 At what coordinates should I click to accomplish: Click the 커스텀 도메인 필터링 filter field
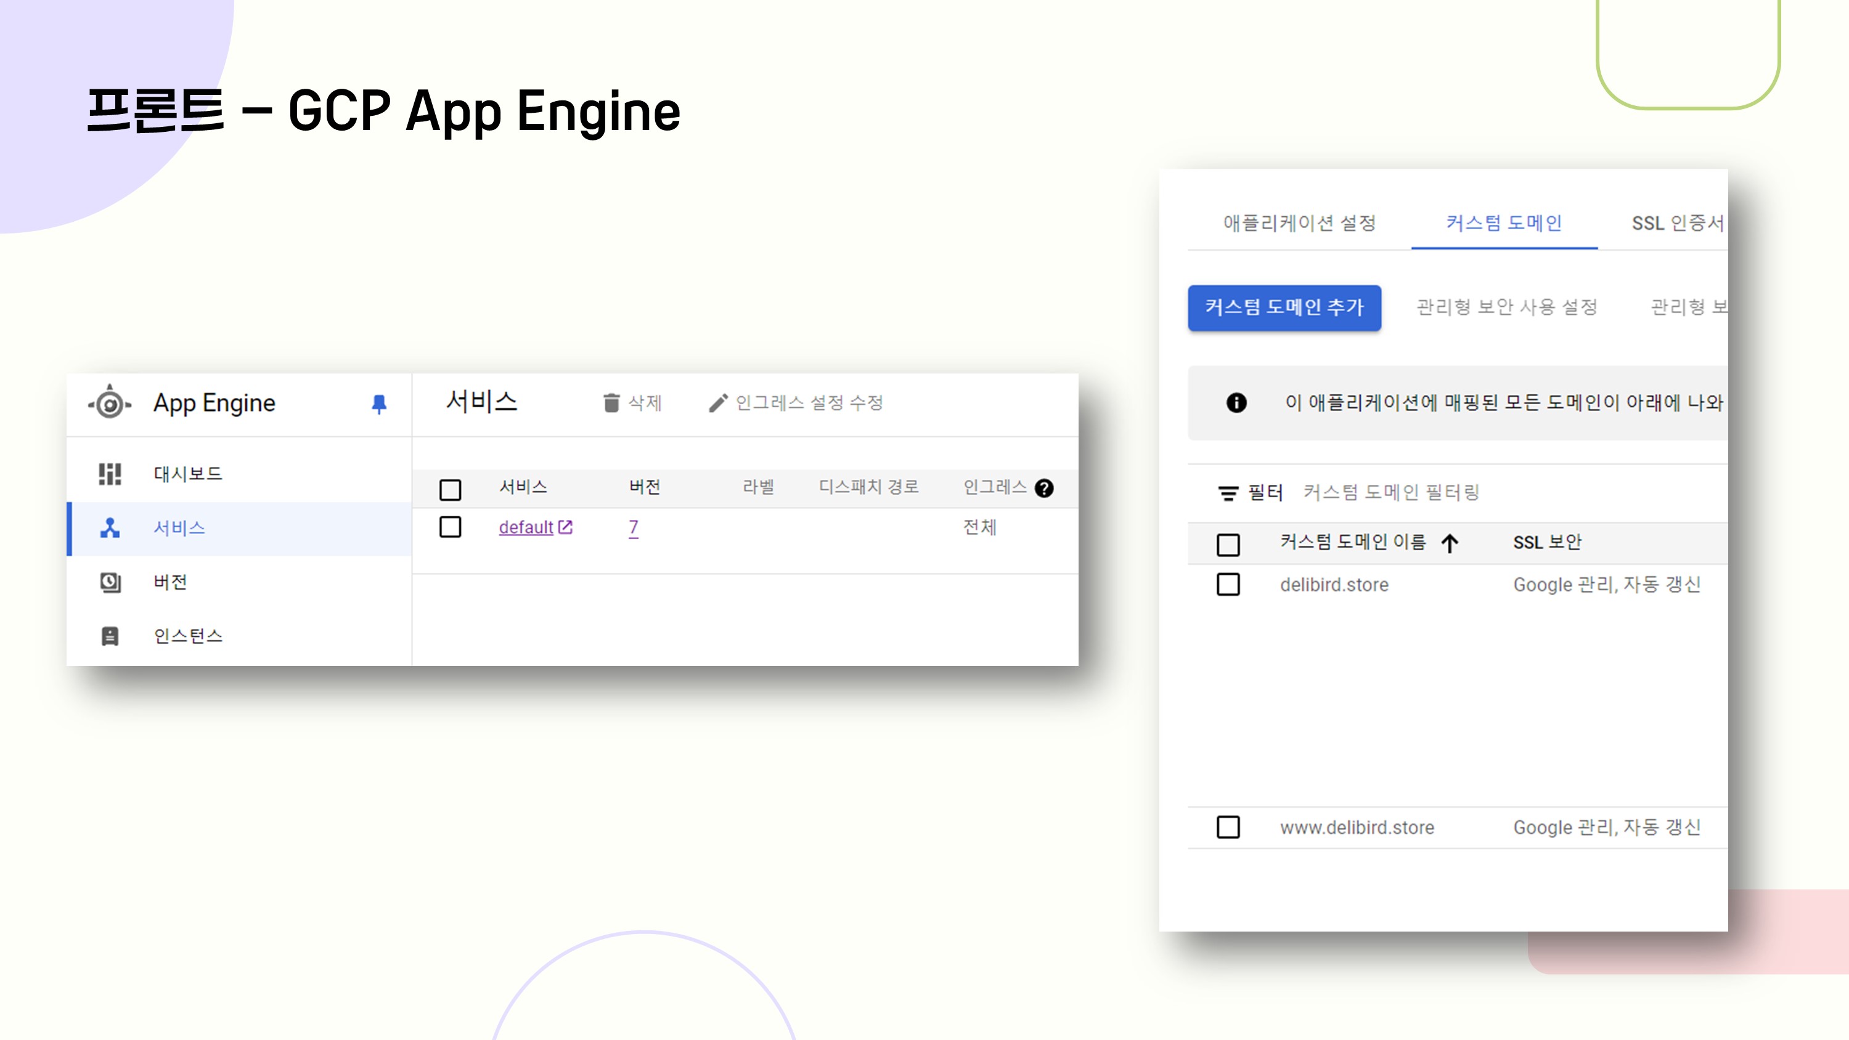[1391, 492]
